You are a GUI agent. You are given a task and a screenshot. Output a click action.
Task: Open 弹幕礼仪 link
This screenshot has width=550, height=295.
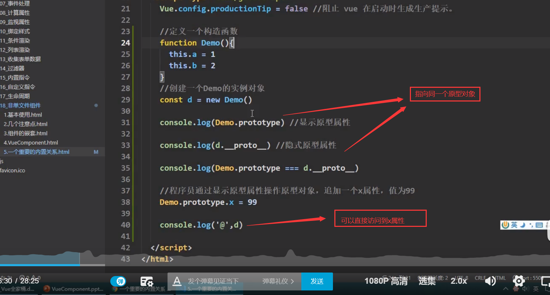[278, 281]
